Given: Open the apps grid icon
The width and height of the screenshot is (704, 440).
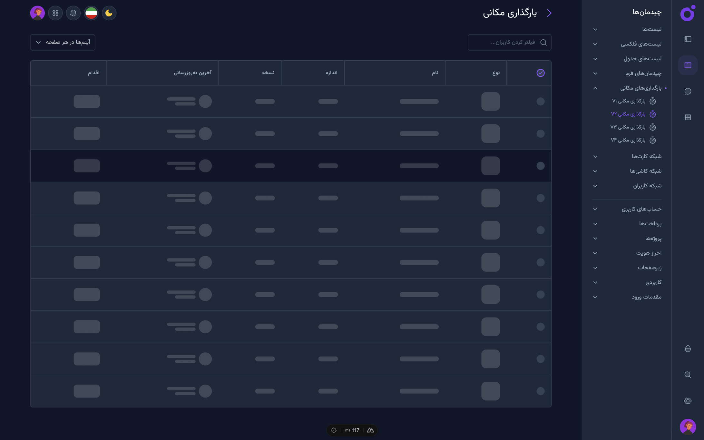Looking at the screenshot, I should 55,13.
